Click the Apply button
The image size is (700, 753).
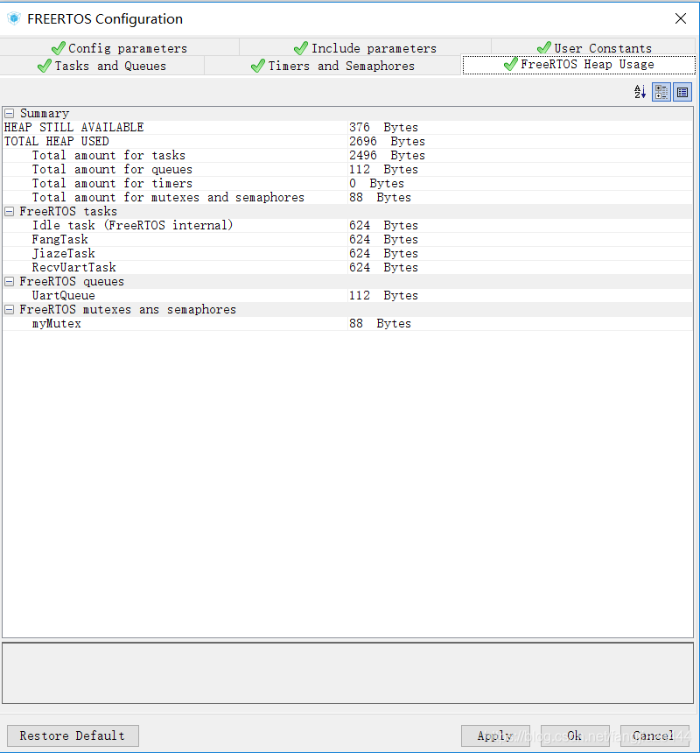click(x=495, y=735)
